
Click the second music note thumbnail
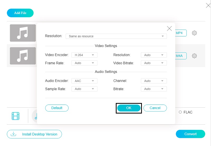pos(23,56)
